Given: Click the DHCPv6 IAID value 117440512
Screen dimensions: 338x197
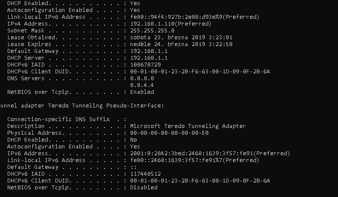Looking at the screenshot, I should (145, 174).
